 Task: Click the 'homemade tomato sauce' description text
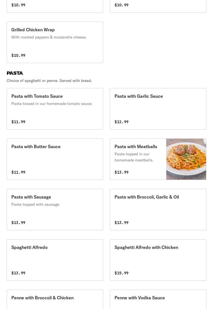pyautogui.click(x=52, y=104)
